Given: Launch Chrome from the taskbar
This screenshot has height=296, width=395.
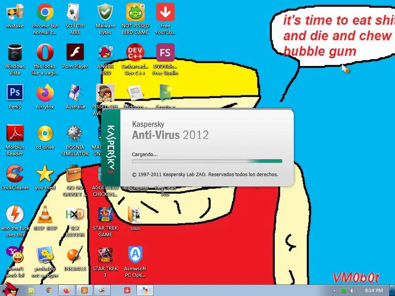Looking at the screenshot, I should 49,291.
